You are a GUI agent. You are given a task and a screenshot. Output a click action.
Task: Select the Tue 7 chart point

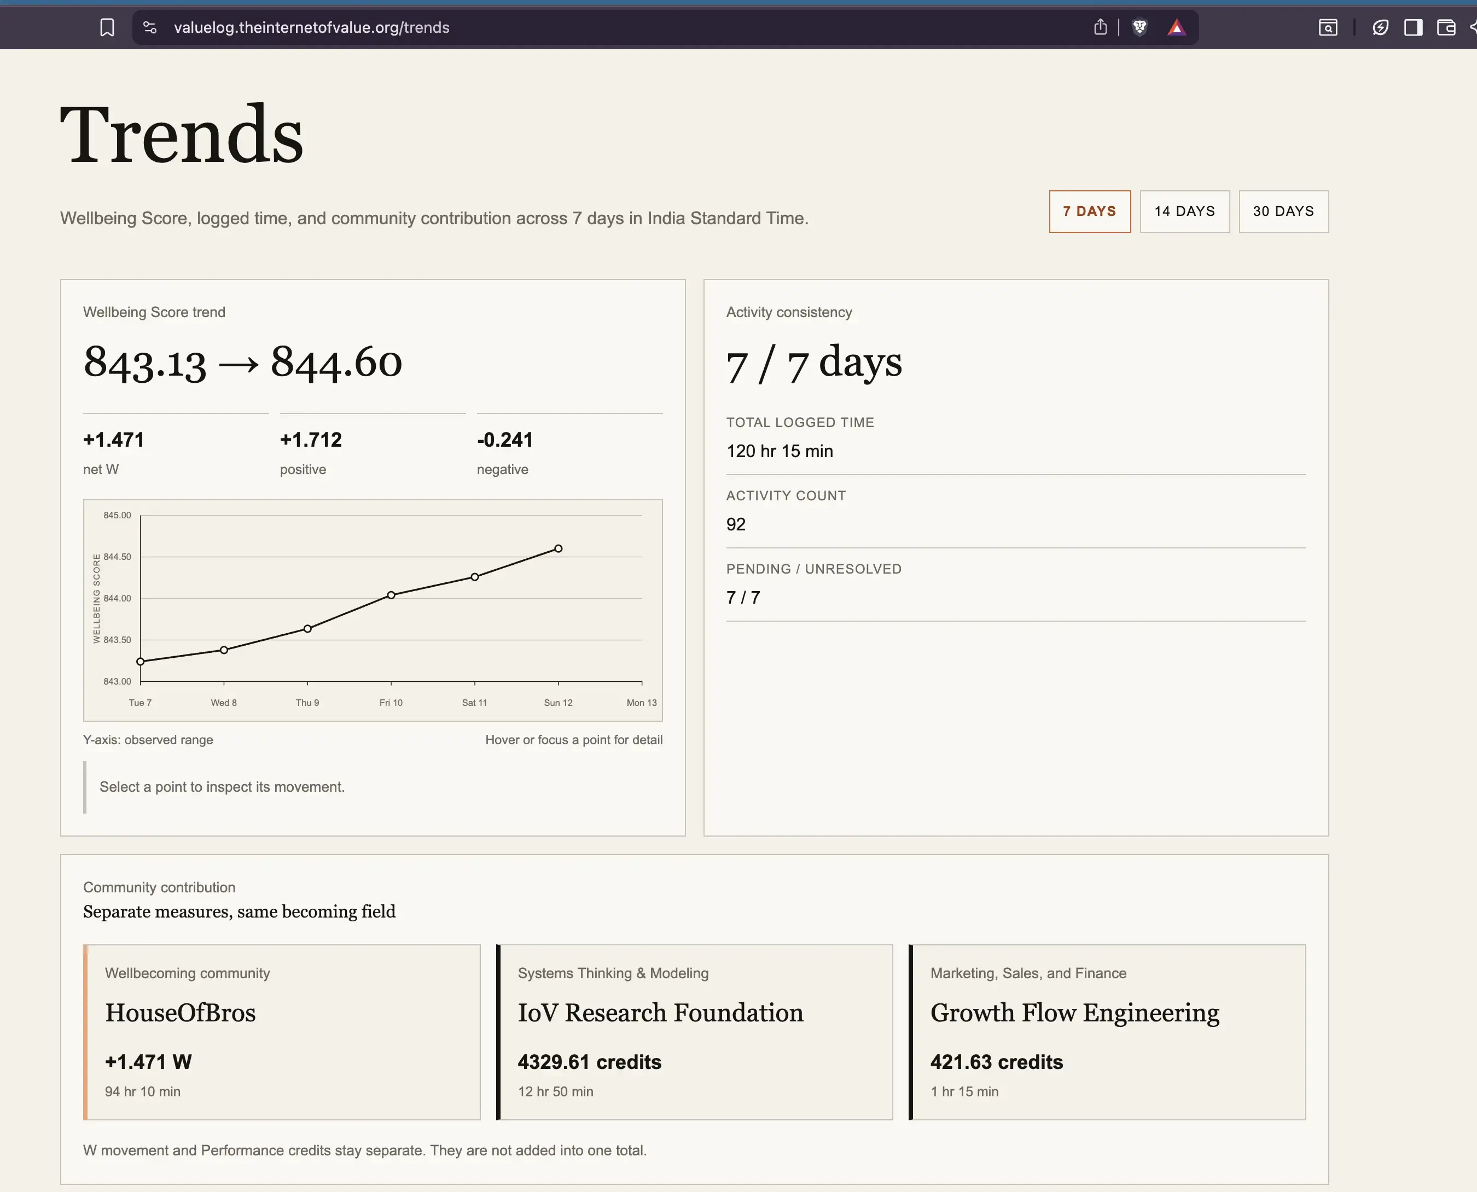coord(140,661)
